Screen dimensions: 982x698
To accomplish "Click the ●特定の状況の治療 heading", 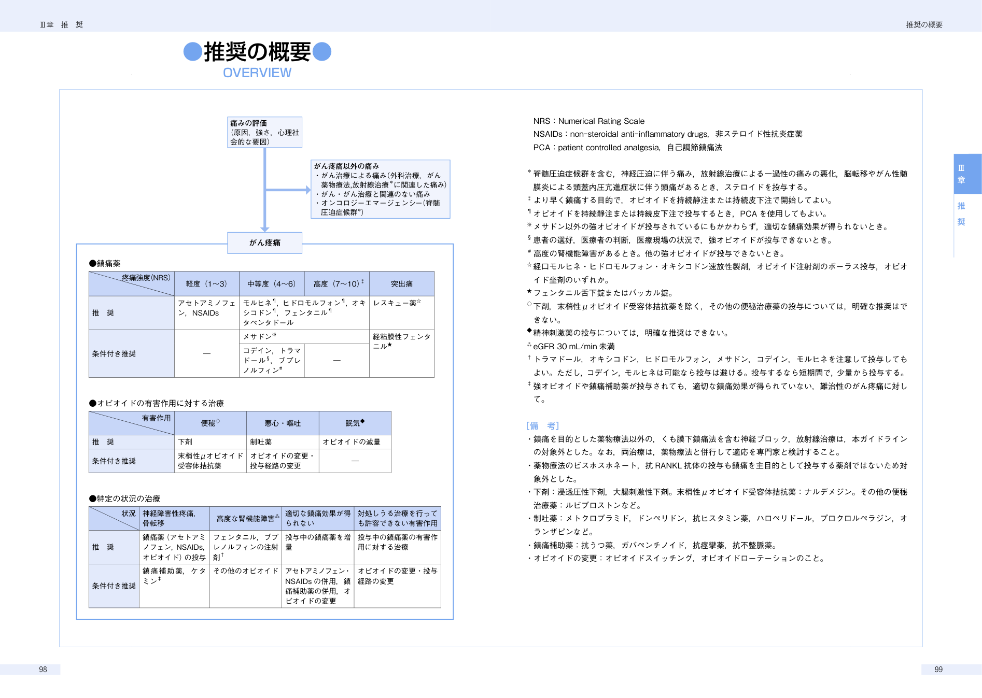I will [x=124, y=498].
